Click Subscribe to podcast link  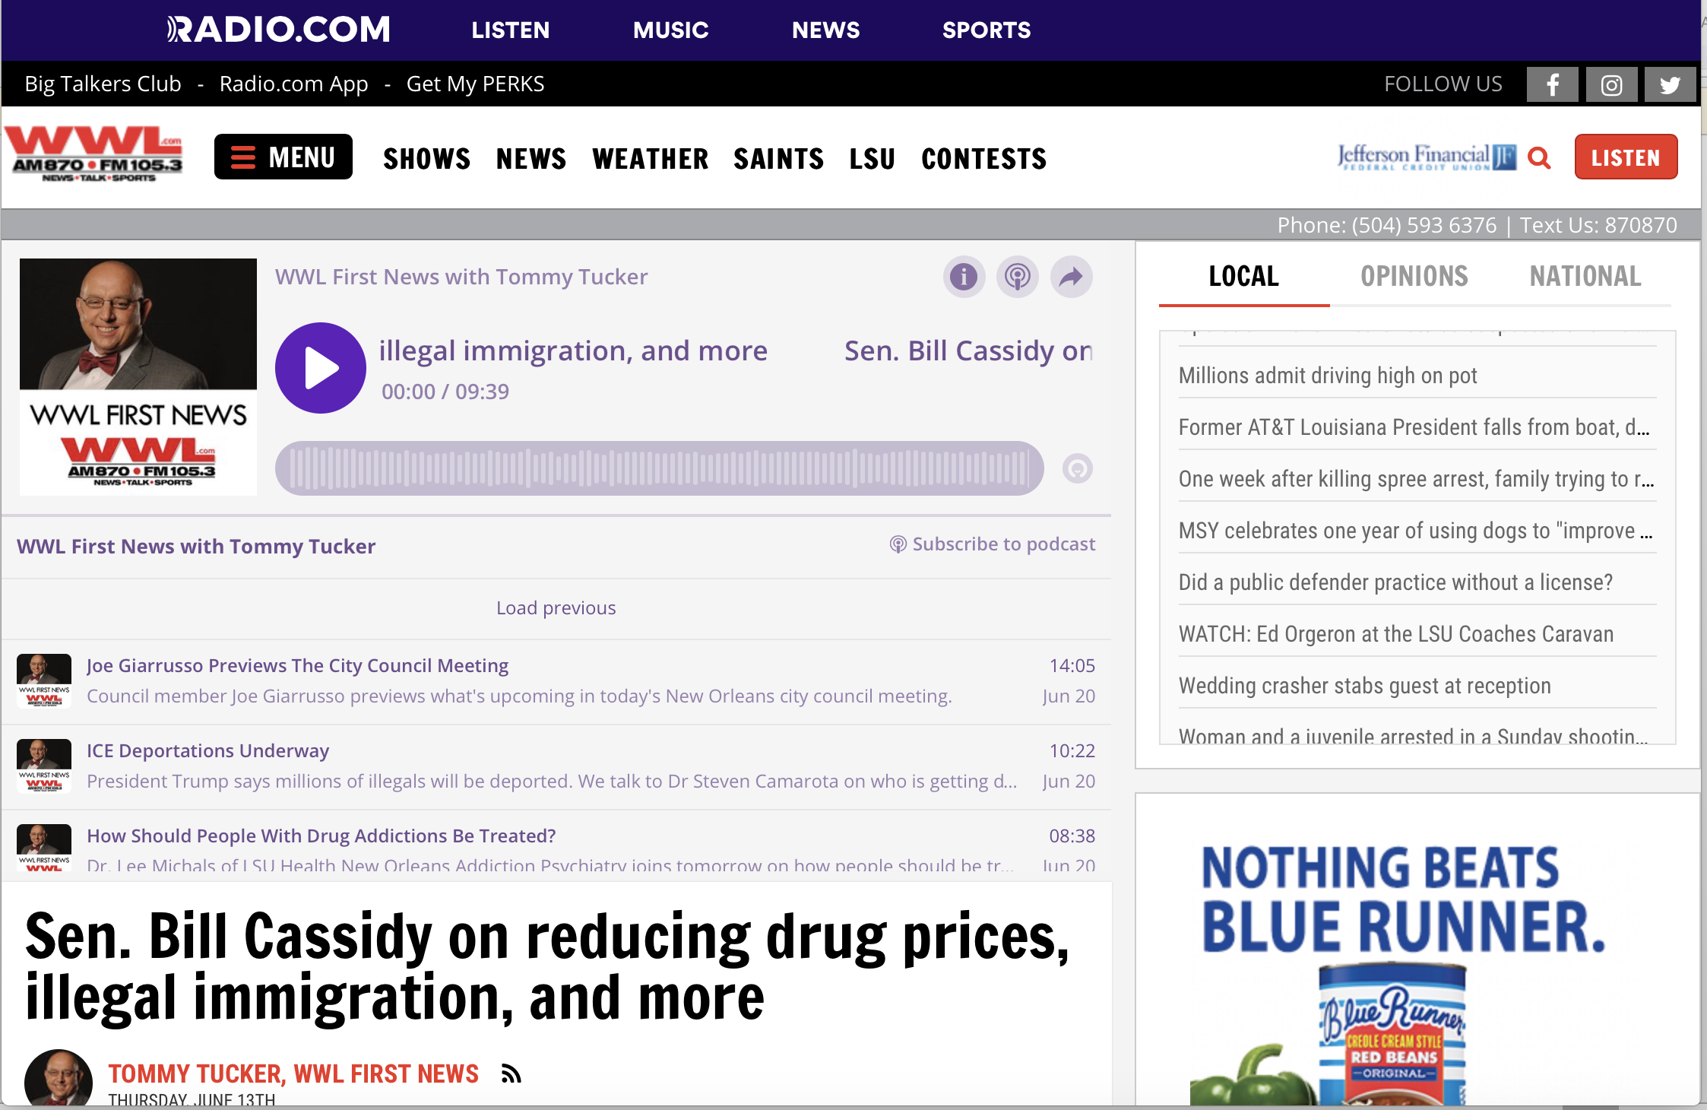[x=993, y=544]
